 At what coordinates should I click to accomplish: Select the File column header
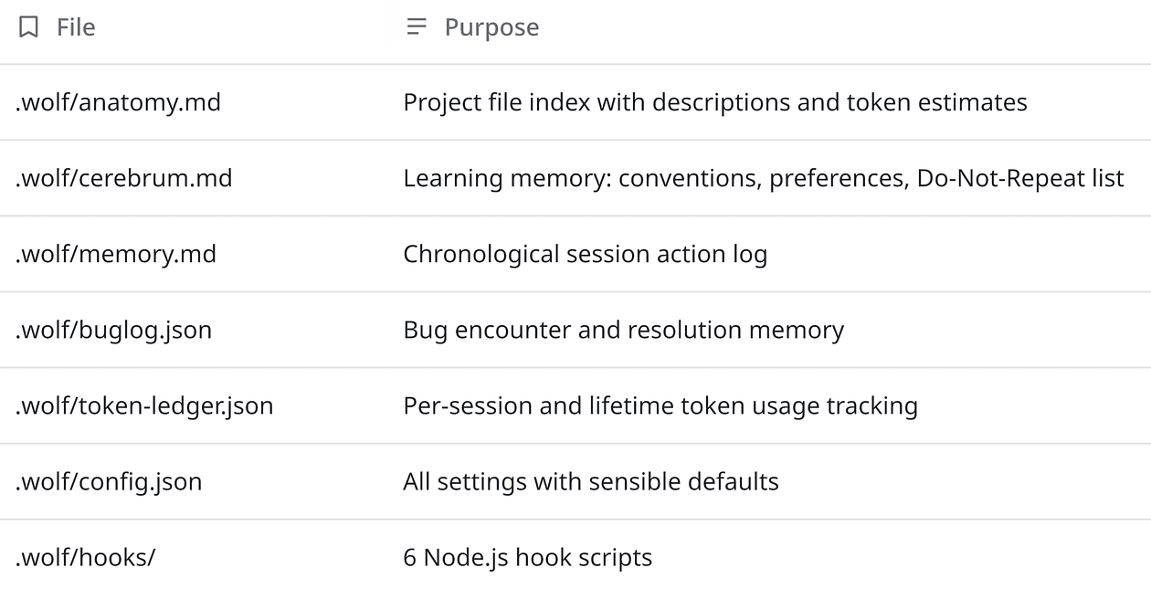tap(76, 27)
